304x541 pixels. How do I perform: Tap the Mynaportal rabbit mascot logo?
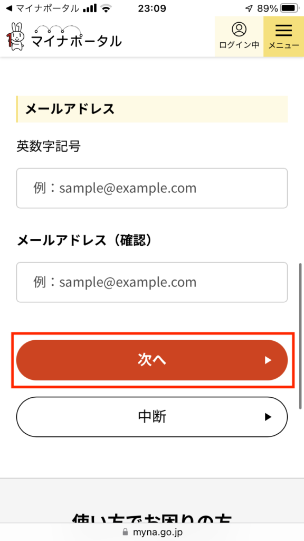coord(15,36)
